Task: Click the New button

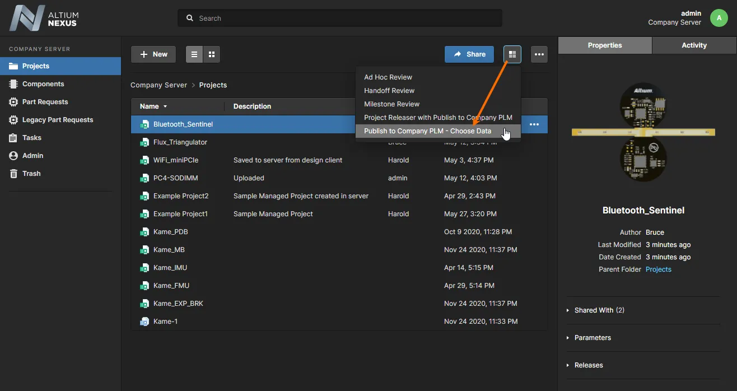Action: (153, 54)
